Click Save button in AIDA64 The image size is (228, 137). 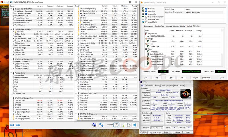(x=181, y=78)
